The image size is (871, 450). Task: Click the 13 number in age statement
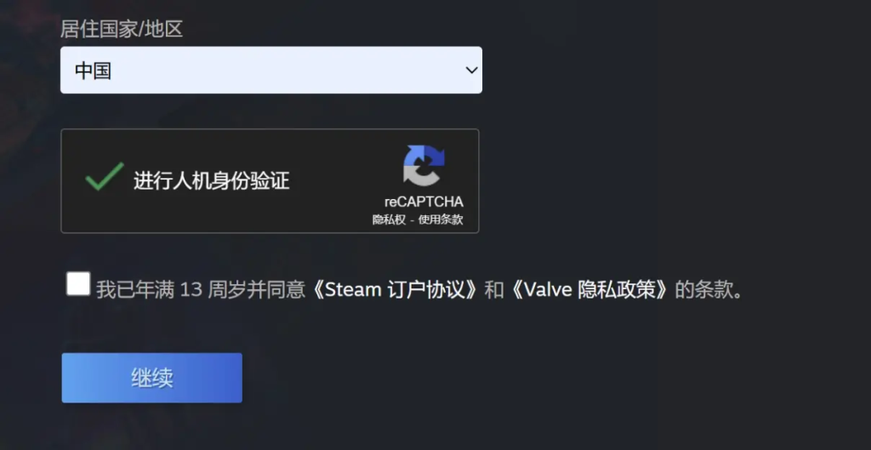tap(191, 290)
